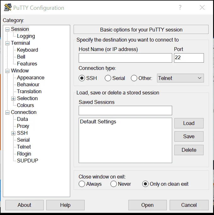Open the Behaviour settings category

tap(28, 84)
